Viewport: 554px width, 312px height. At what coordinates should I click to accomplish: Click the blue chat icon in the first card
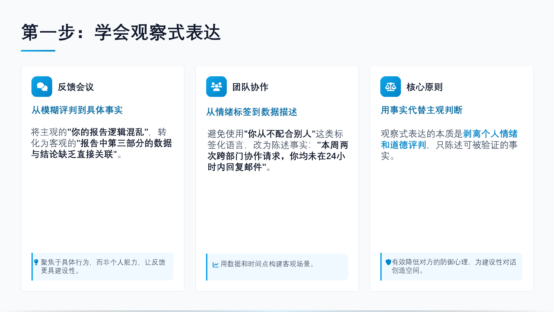click(42, 86)
